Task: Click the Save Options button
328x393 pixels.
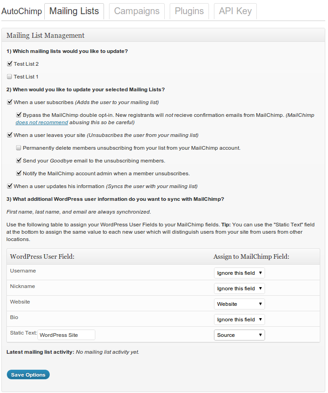Action: (28, 374)
